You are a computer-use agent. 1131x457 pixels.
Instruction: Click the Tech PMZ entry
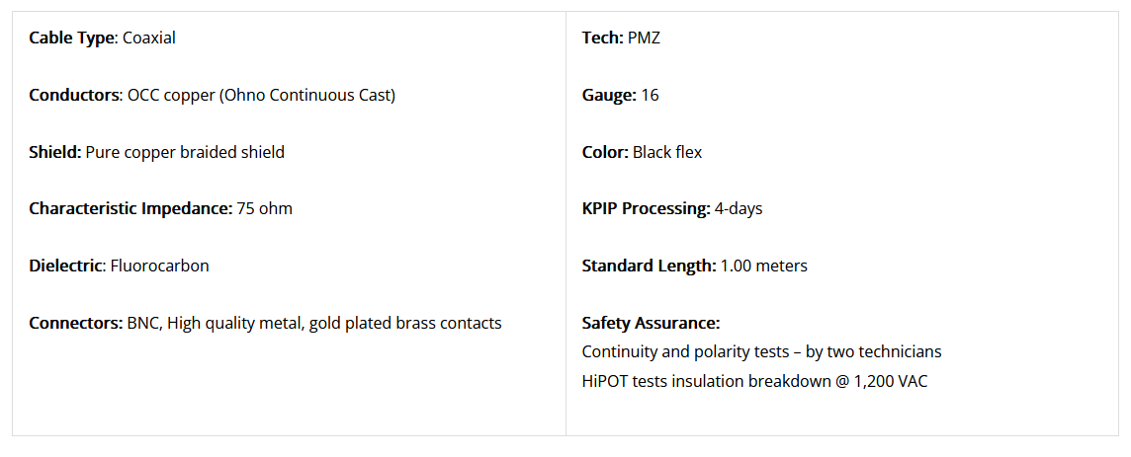point(621,38)
